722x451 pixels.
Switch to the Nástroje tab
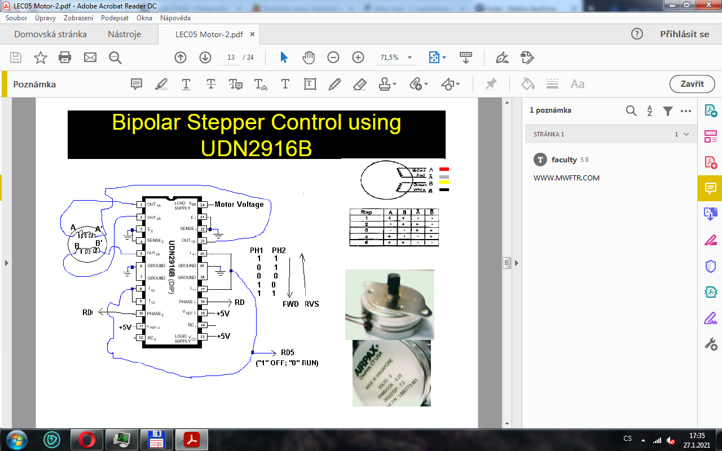(124, 34)
